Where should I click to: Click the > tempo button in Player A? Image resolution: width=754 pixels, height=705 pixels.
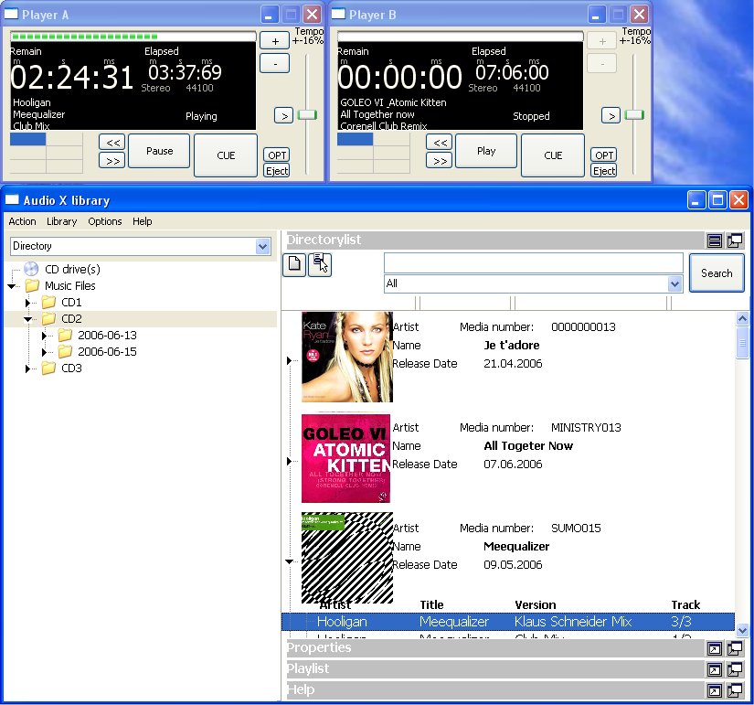(x=283, y=115)
